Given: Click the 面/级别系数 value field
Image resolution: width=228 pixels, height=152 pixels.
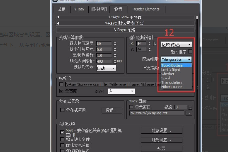Looking at the screenshot, I should point(104,55).
